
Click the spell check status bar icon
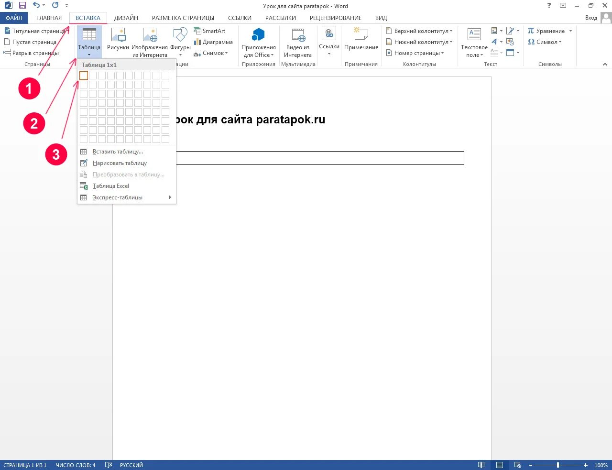(109, 465)
